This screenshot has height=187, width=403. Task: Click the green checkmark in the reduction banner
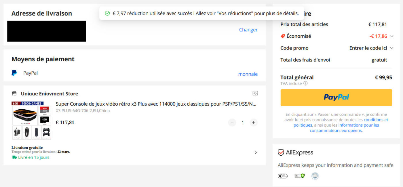tap(108, 13)
